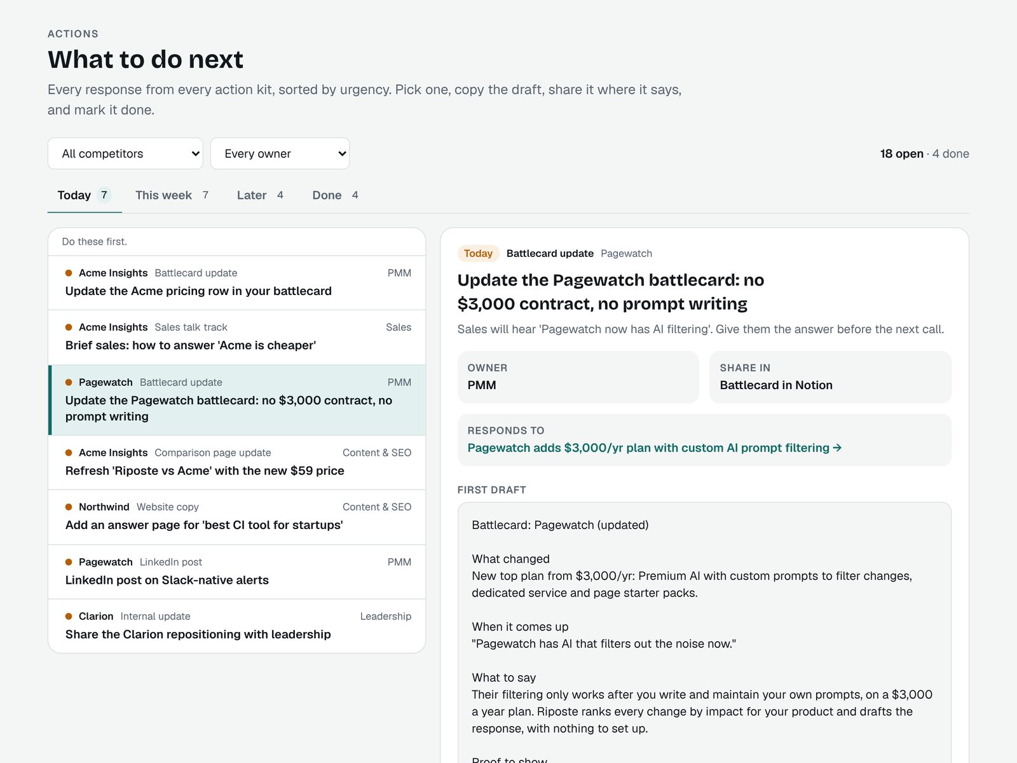Choose 'Add an answer page for best CI tool'
Image resolution: width=1017 pixels, height=763 pixels.
tap(237, 517)
